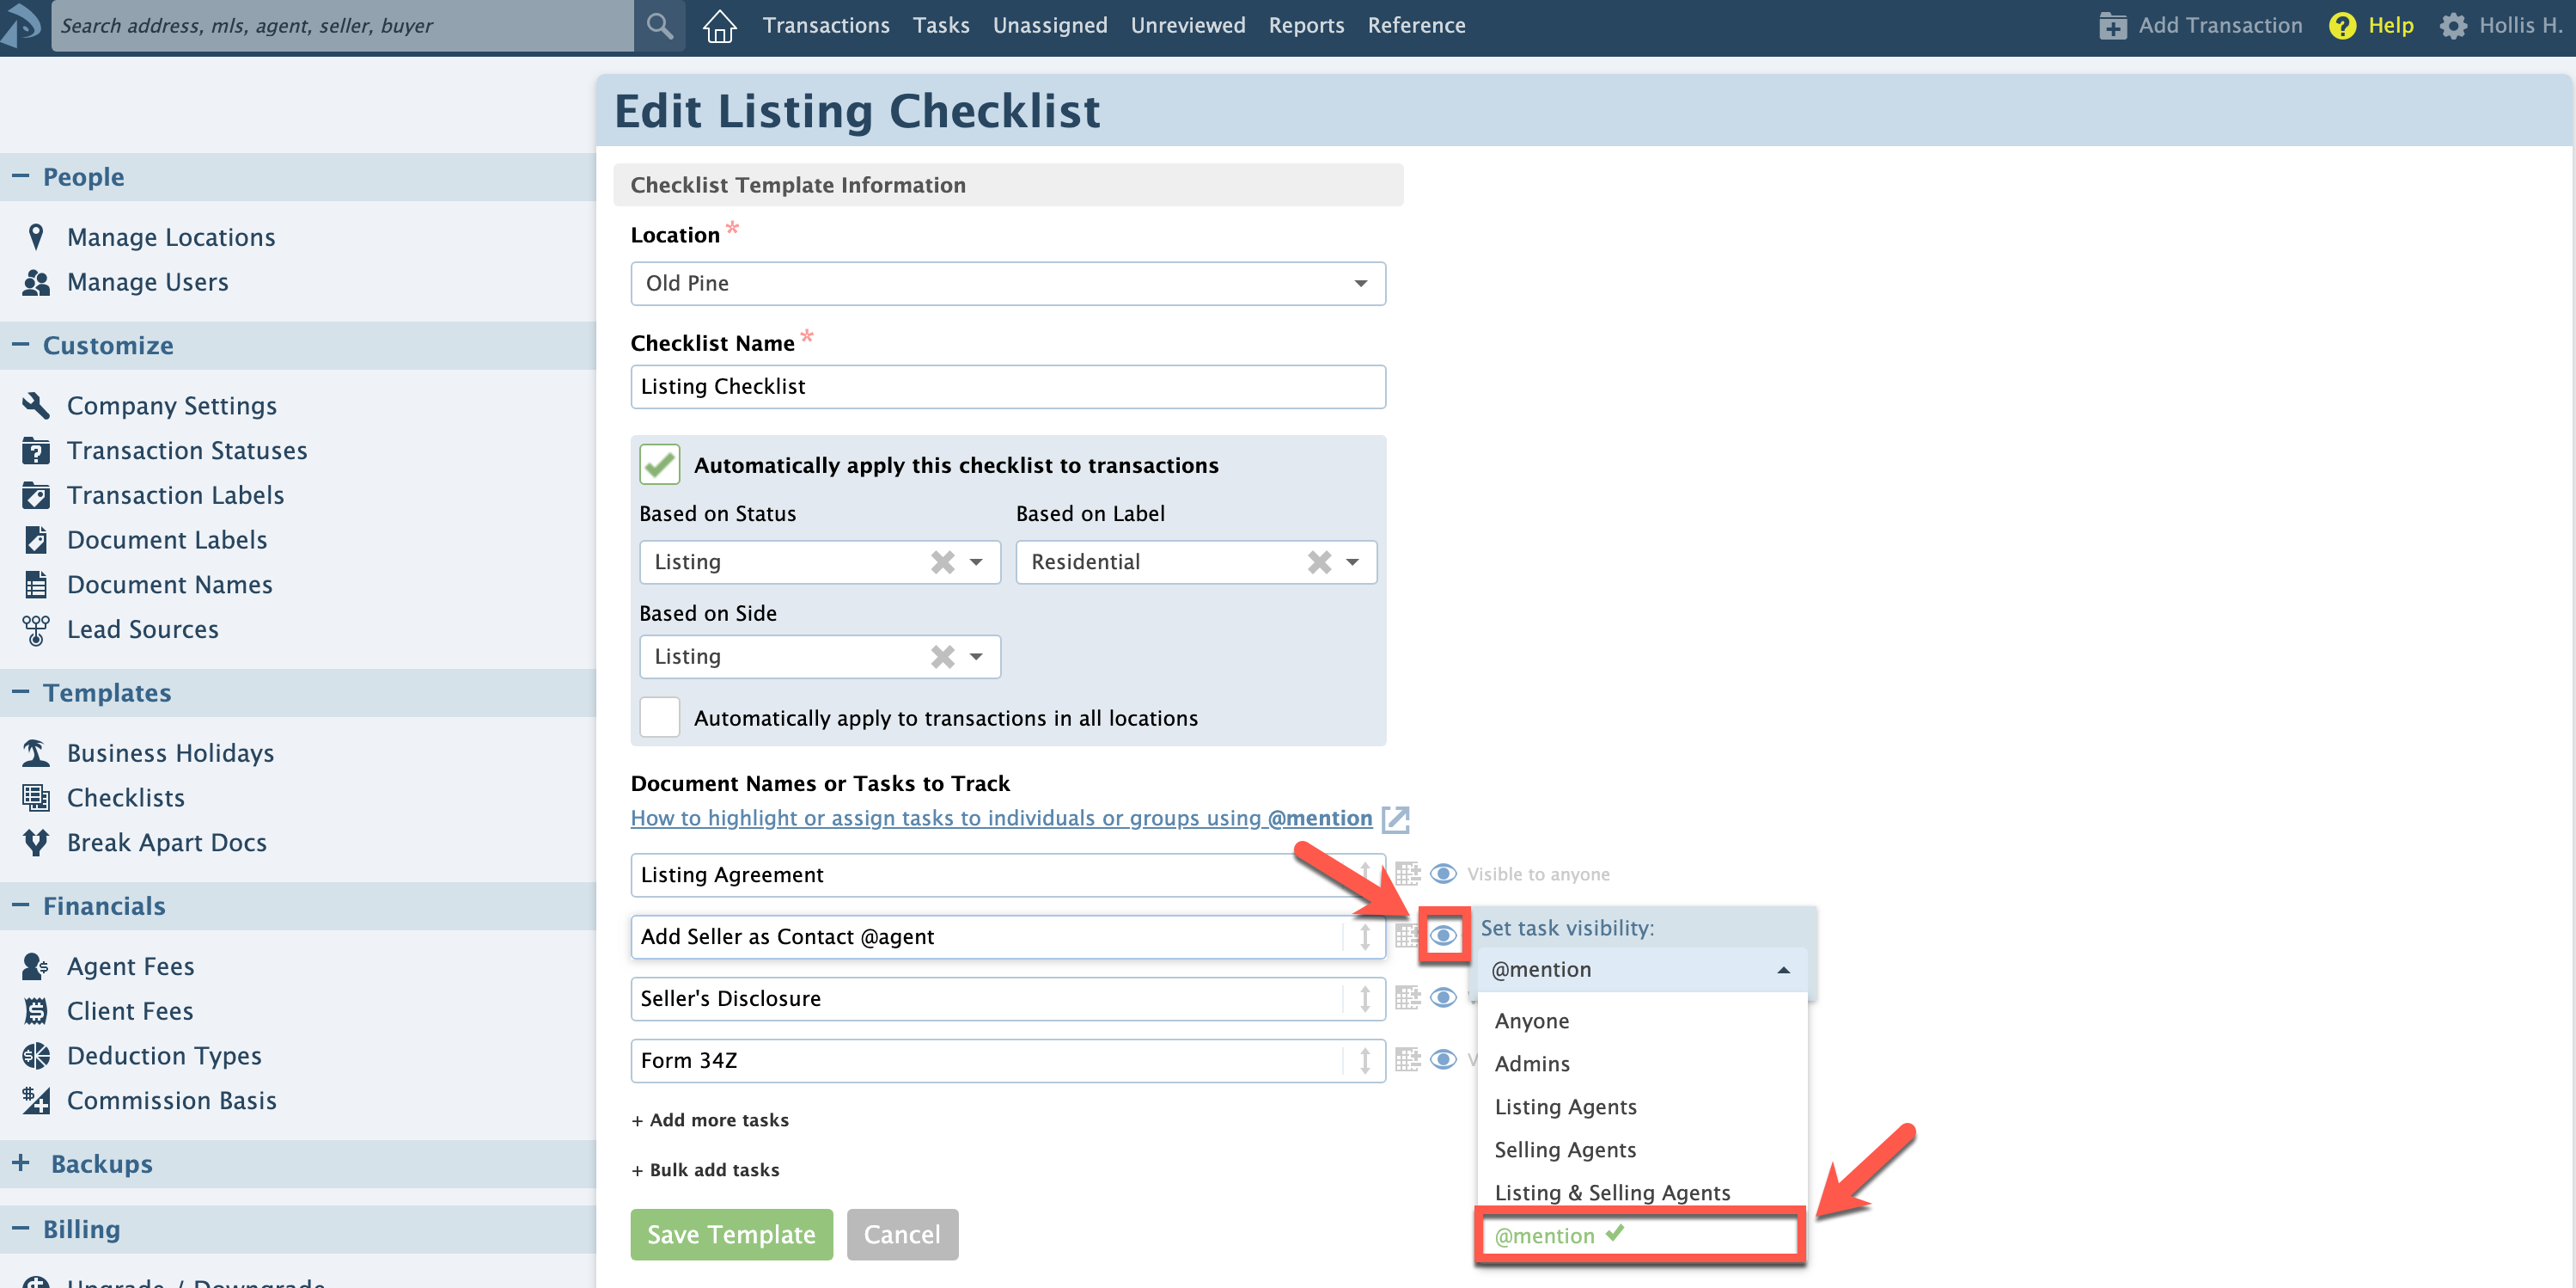2576x1288 pixels.
Task: Open Hollis H. settings gear icon
Action: click(2453, 26)
